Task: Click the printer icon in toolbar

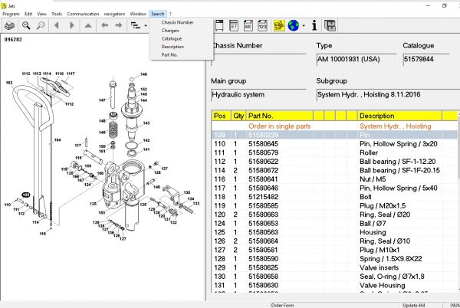Action: click(x=10, y=26)
